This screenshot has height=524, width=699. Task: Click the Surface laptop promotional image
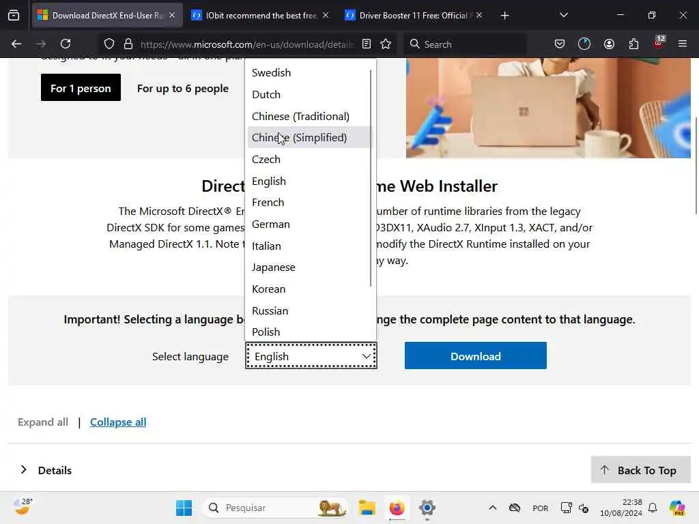pos(548,108)
